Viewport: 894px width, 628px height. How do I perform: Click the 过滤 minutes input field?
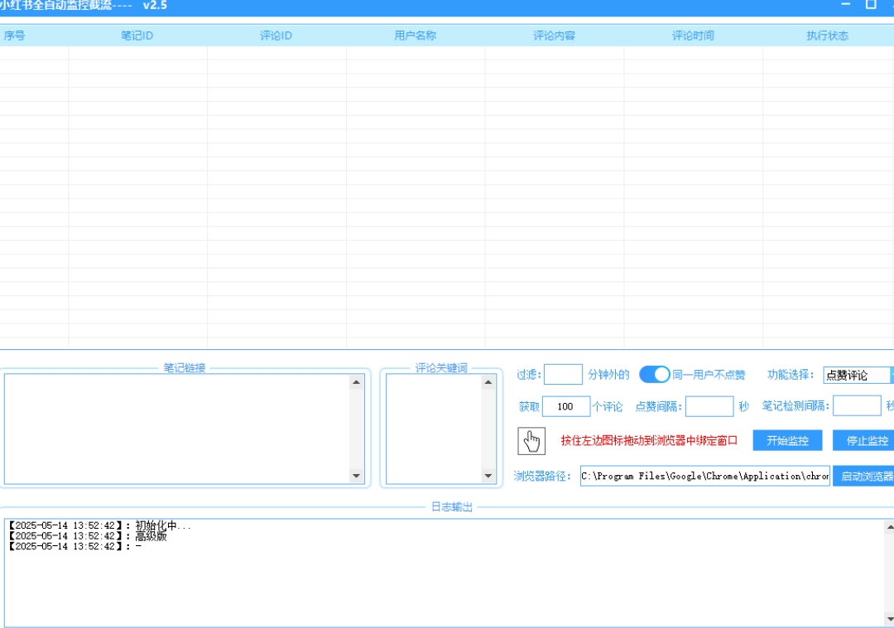tap(563, 375)
